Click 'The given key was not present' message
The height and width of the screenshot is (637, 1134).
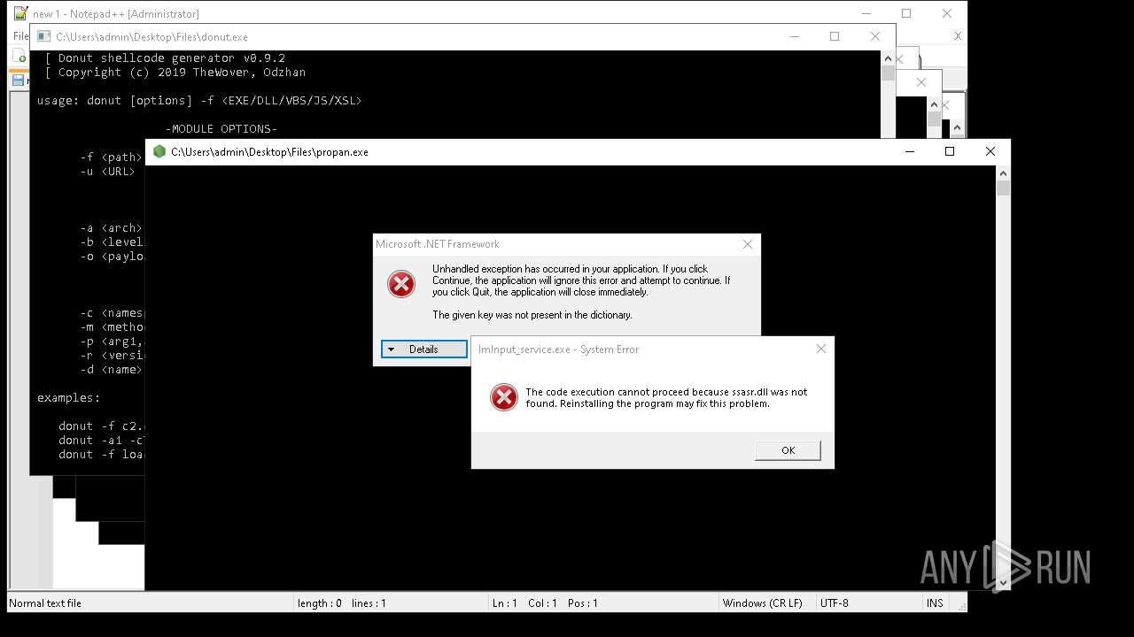click(x=532, y=315)
